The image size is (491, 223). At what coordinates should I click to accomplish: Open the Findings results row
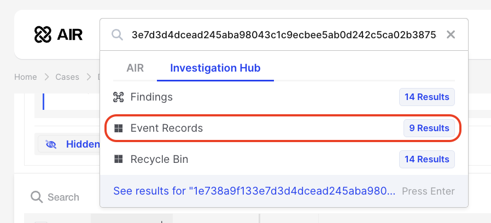[246, 97]
